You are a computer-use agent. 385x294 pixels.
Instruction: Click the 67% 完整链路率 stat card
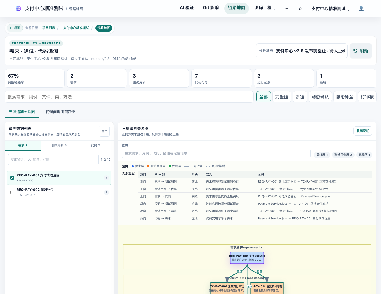point(35,79)
